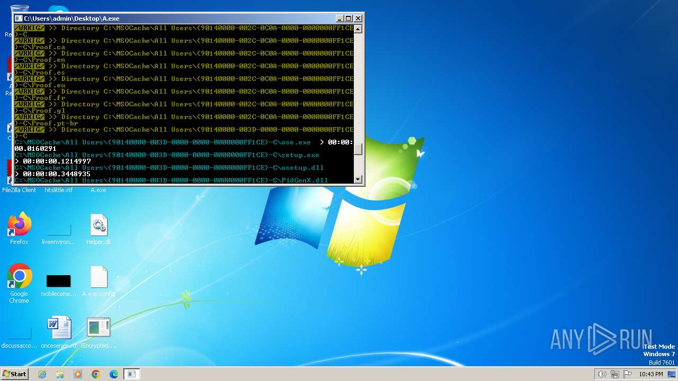Maximize the A.exe console window
This screenshot has height=381, width=678.
coord(349,18)
